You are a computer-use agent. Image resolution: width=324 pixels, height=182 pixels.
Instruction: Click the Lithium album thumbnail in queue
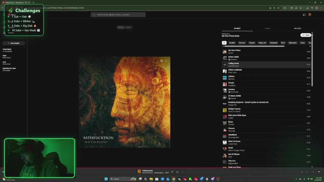tap(225, 78)
